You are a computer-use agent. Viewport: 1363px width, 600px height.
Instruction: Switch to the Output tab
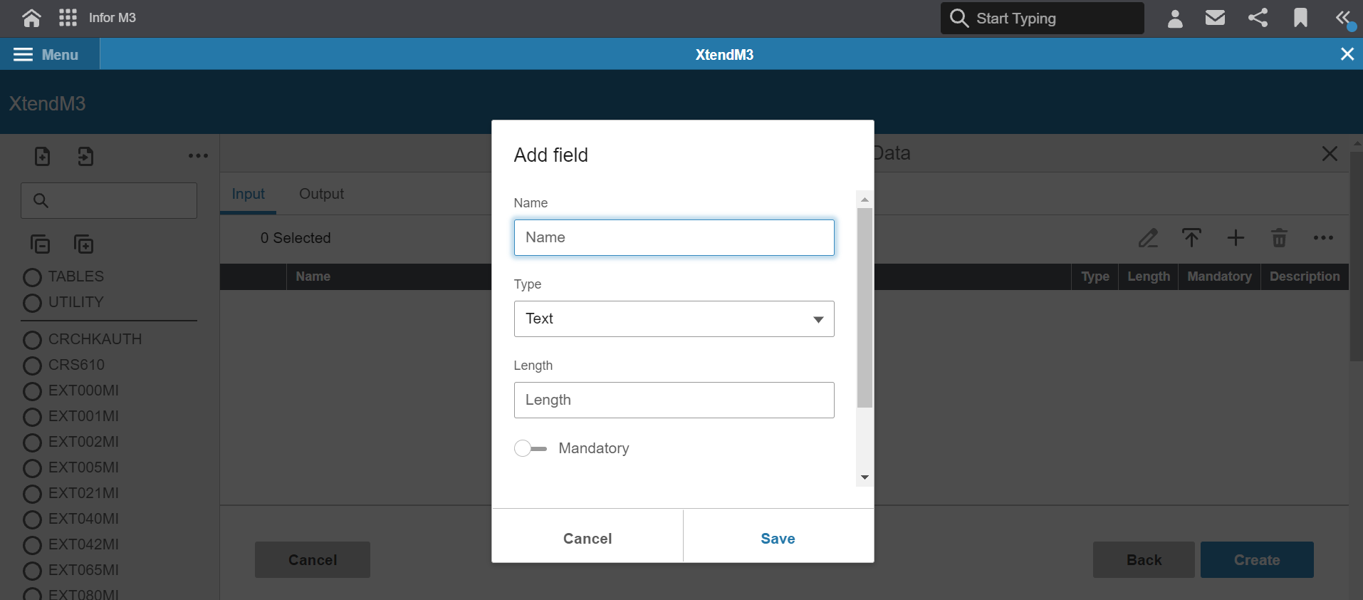coord(321,194)
